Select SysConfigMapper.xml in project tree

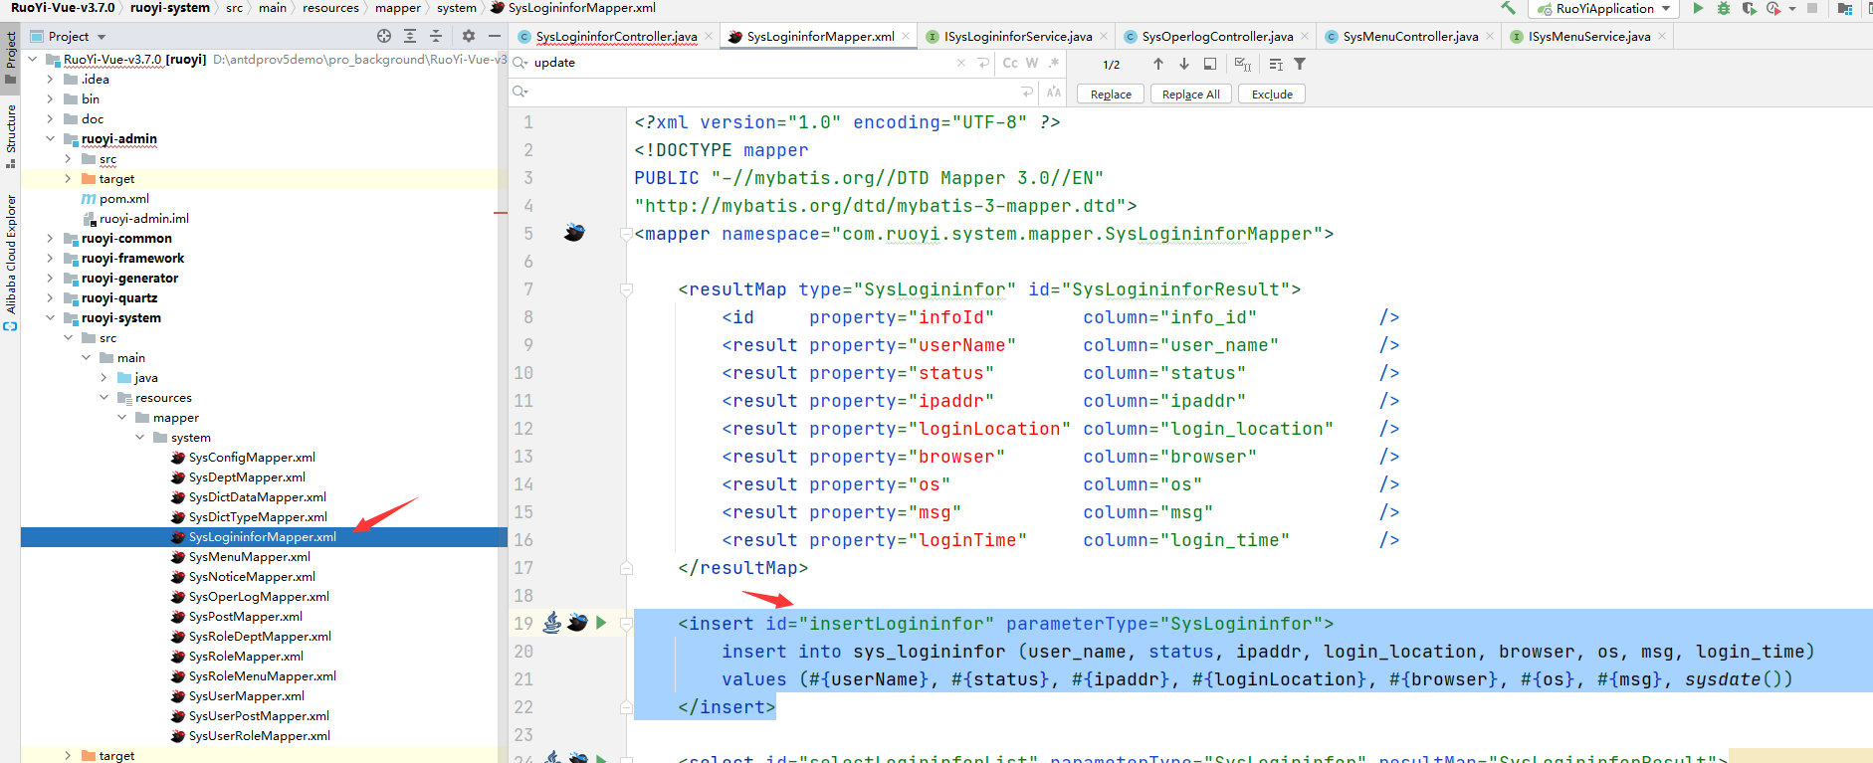(252, 457)
